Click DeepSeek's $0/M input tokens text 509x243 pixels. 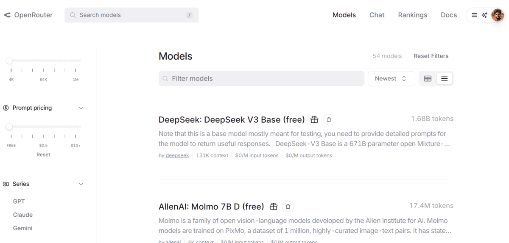point(257,155)
